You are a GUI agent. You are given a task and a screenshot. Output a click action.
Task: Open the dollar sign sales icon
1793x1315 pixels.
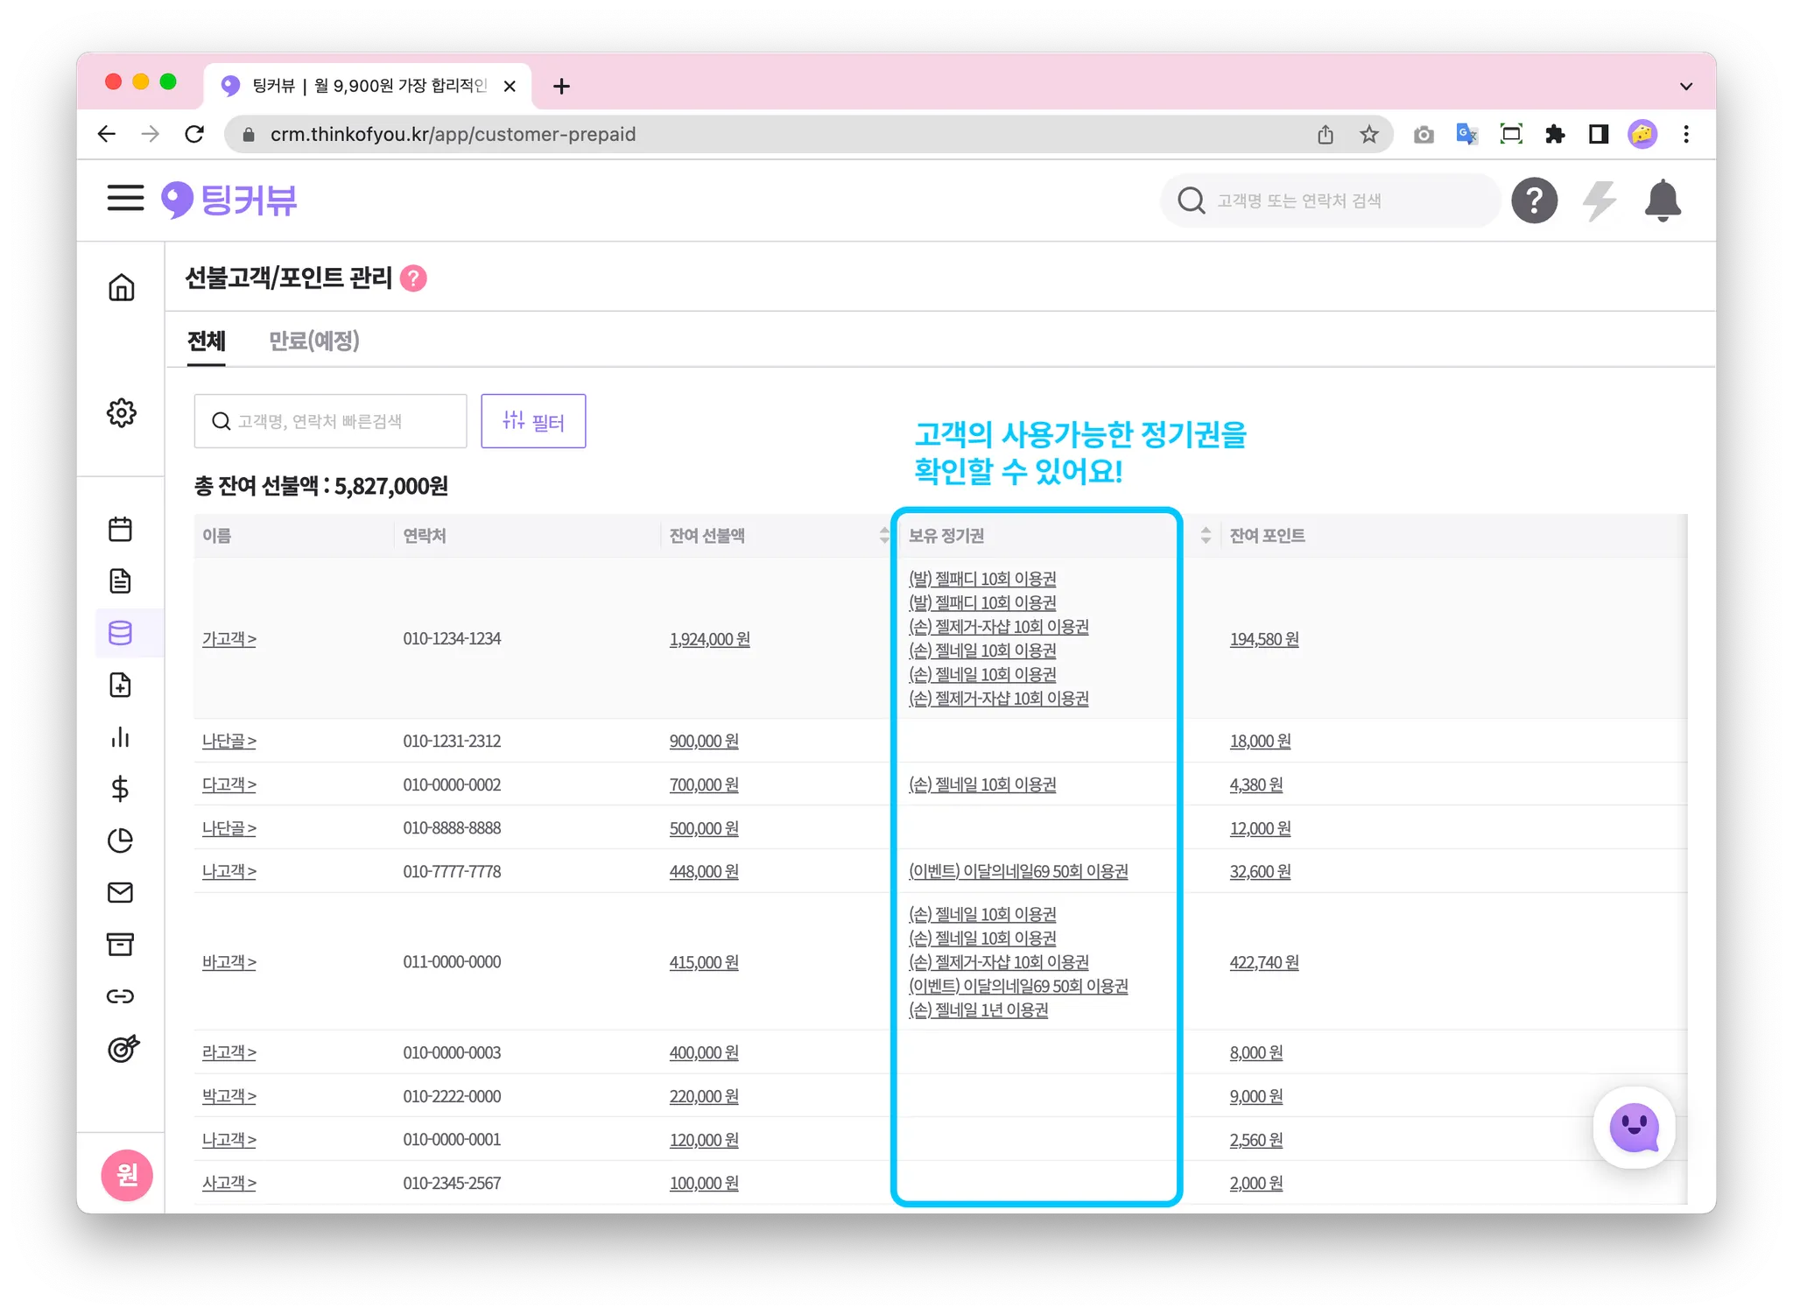tap(120, 789)
